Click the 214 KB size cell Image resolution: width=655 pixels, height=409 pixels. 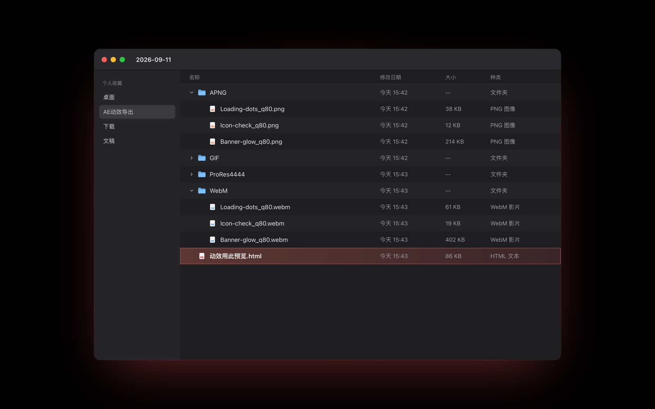(x=454, y=142)
